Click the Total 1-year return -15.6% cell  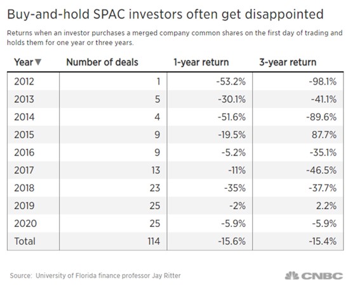[210, 242]
